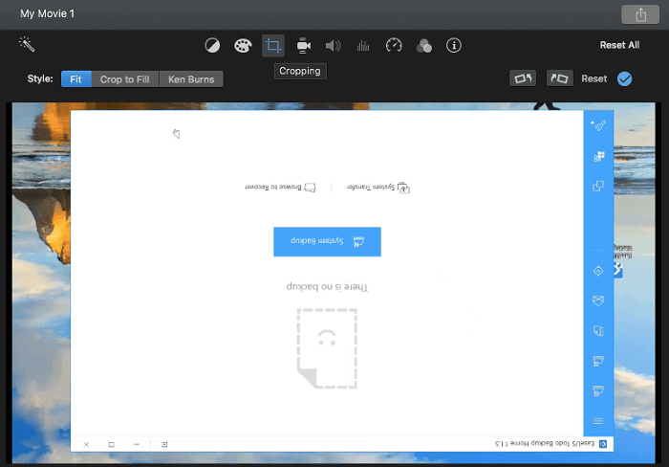
Task: Open the stabilization camera tool
Action: click(x=303, y=45)
